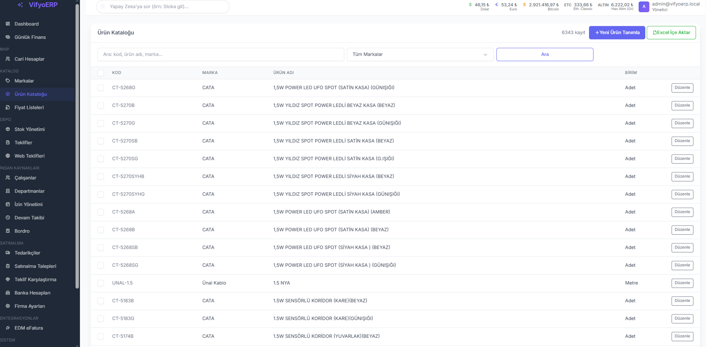Click the Tedarikçiler truck icon

tap(8, 253)
